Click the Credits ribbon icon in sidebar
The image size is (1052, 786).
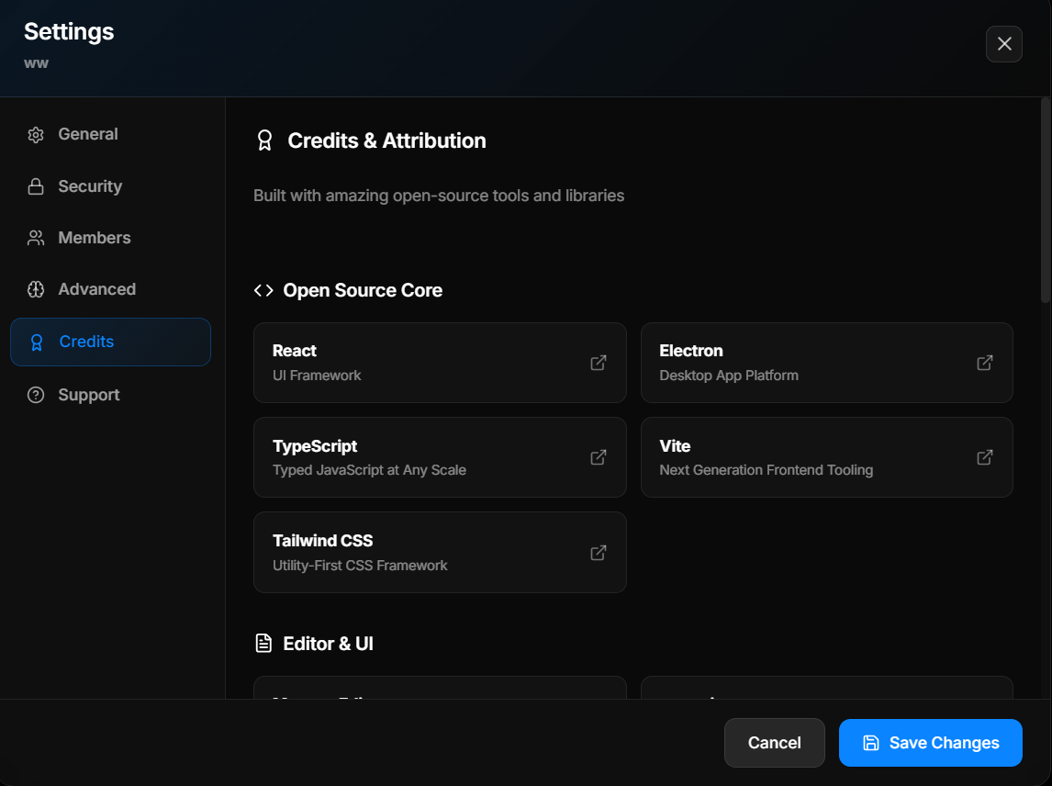click(x=37, y=342)
